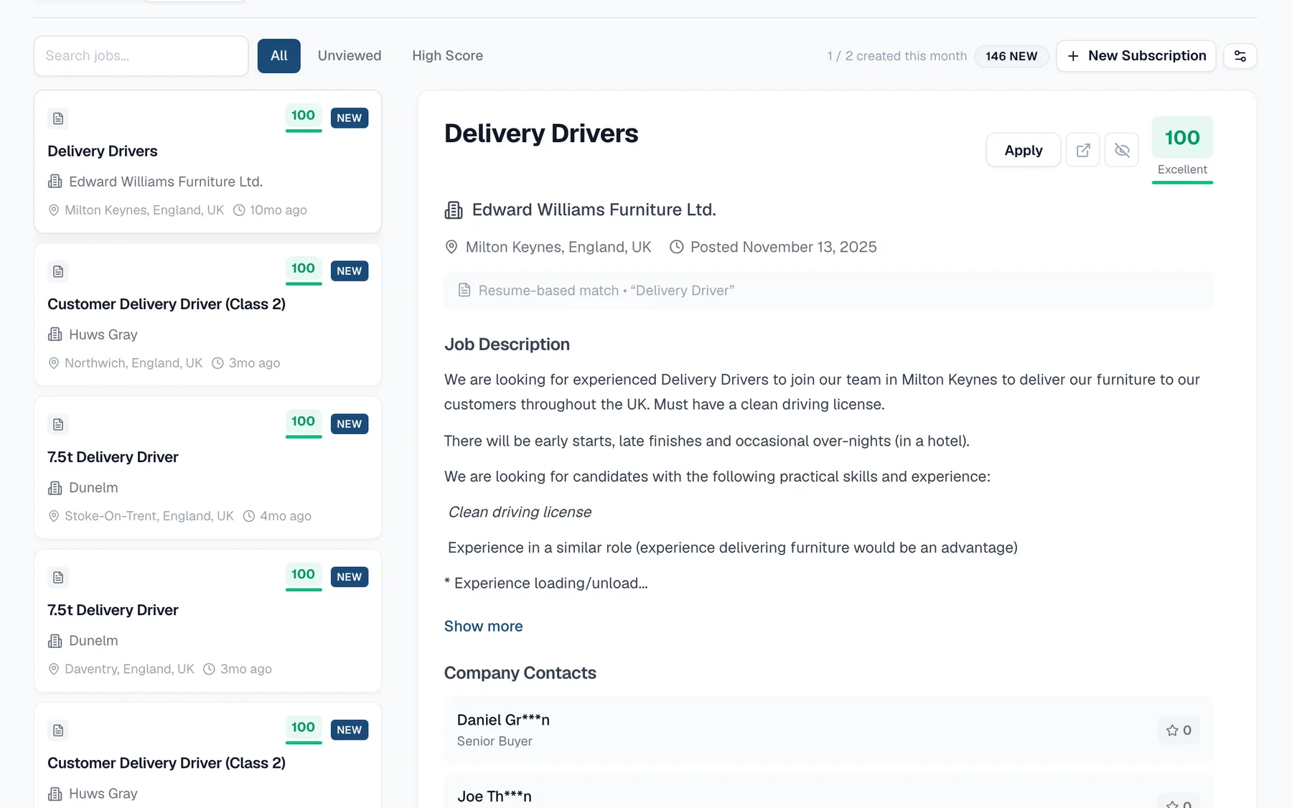Click the Job Description heading
This screenshot has width=1292, height=808.
(x=507, y=344)
